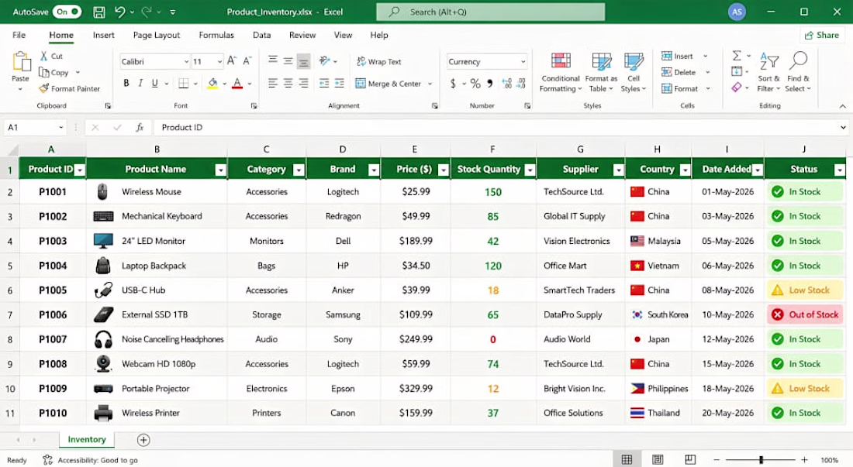853x467 pixels.
Task: Open font size 11 dropdown
Action: (219, 62)
